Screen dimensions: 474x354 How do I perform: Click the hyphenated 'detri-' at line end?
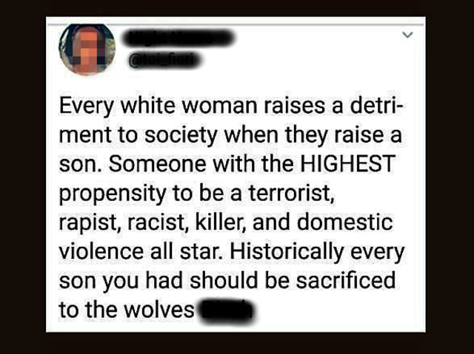click(x=375, y=106)
